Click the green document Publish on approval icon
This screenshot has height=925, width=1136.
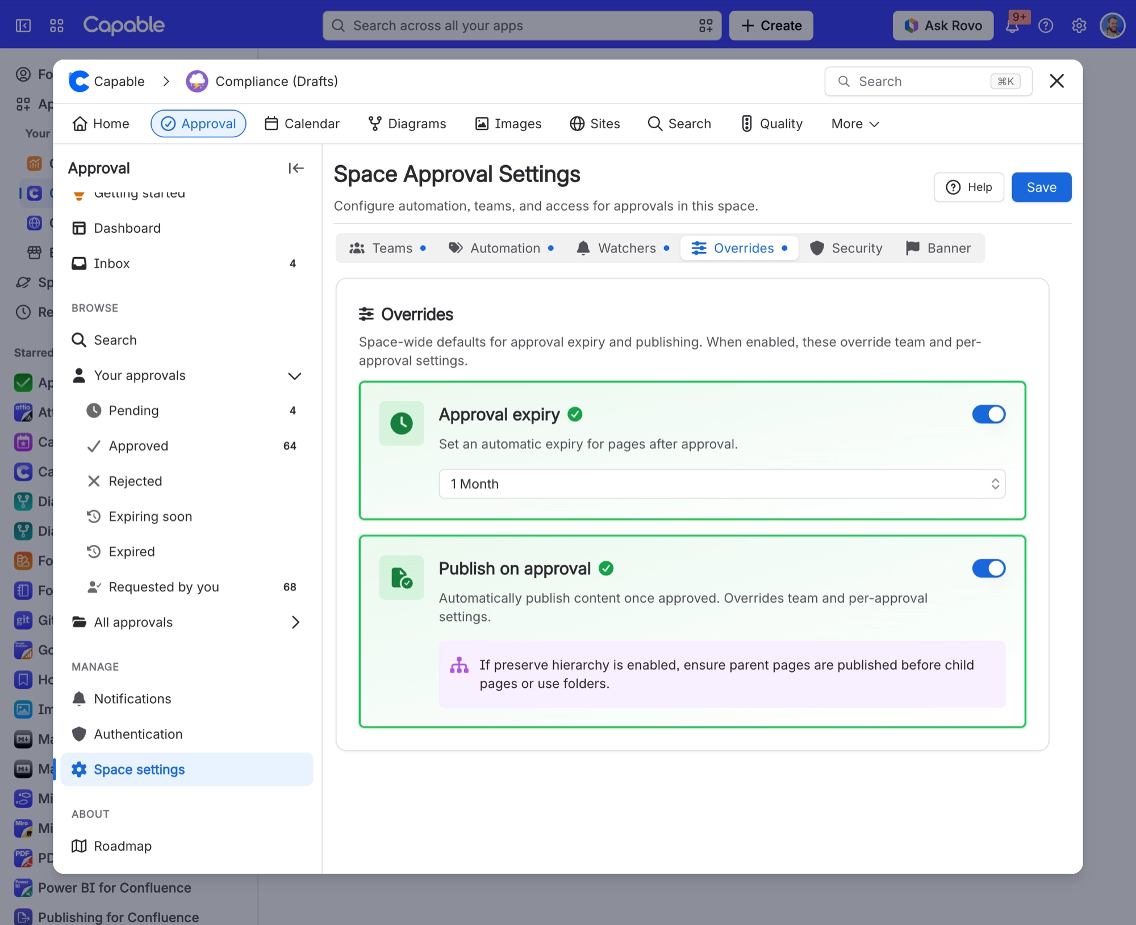402,578
